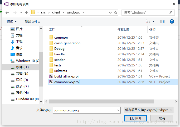
Task: Click the windows breadcrumb segment
Action: click(x=73, y=12)
